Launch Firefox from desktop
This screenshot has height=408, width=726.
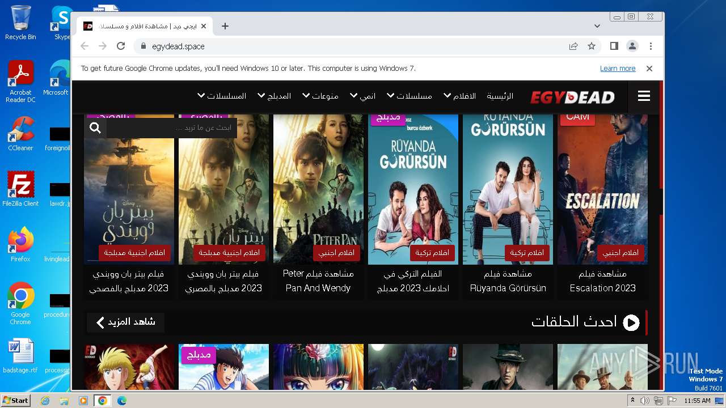point(20,245)
